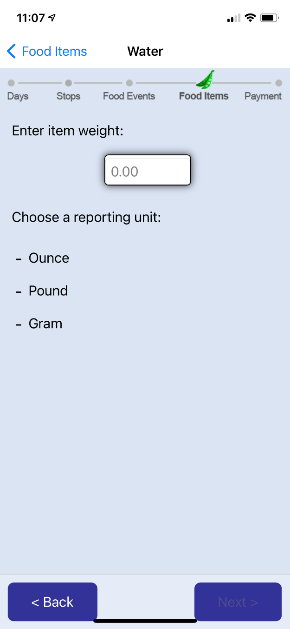Tap the Wi-Fi status icon
The height and width of the screenshot is (629, 290).
click(251, 18)
